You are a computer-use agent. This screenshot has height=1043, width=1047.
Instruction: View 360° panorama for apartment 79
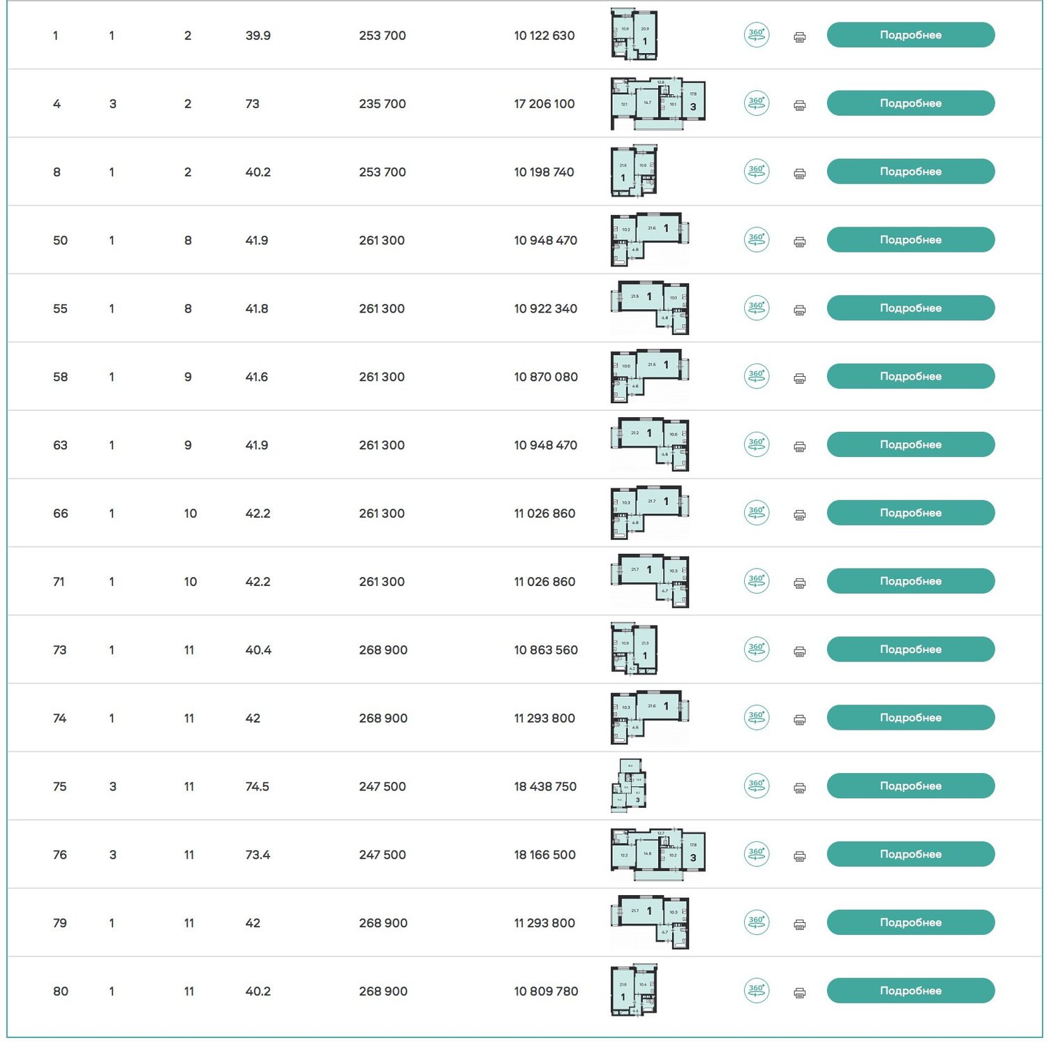(757, 922)
